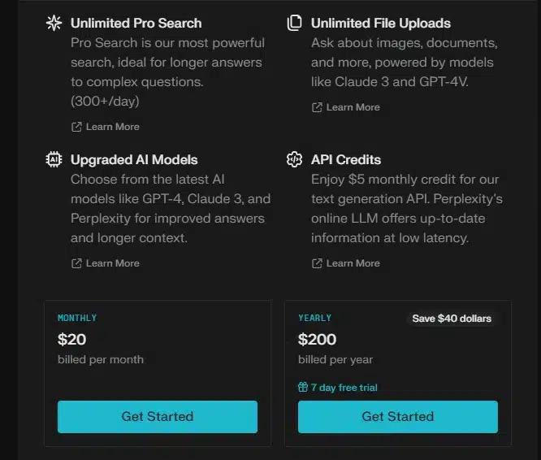The image size is (541, 460).
Task: Click external link icon under File Uploads description
Action: 317,107
